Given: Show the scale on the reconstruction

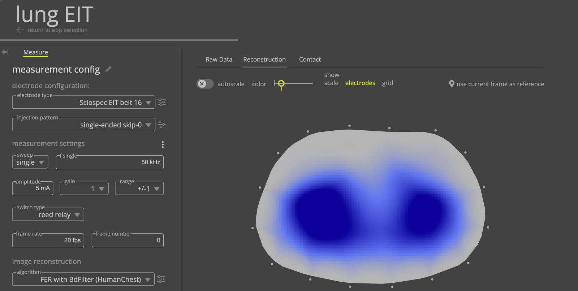Looking at the screenshot, I should point(331,83).
